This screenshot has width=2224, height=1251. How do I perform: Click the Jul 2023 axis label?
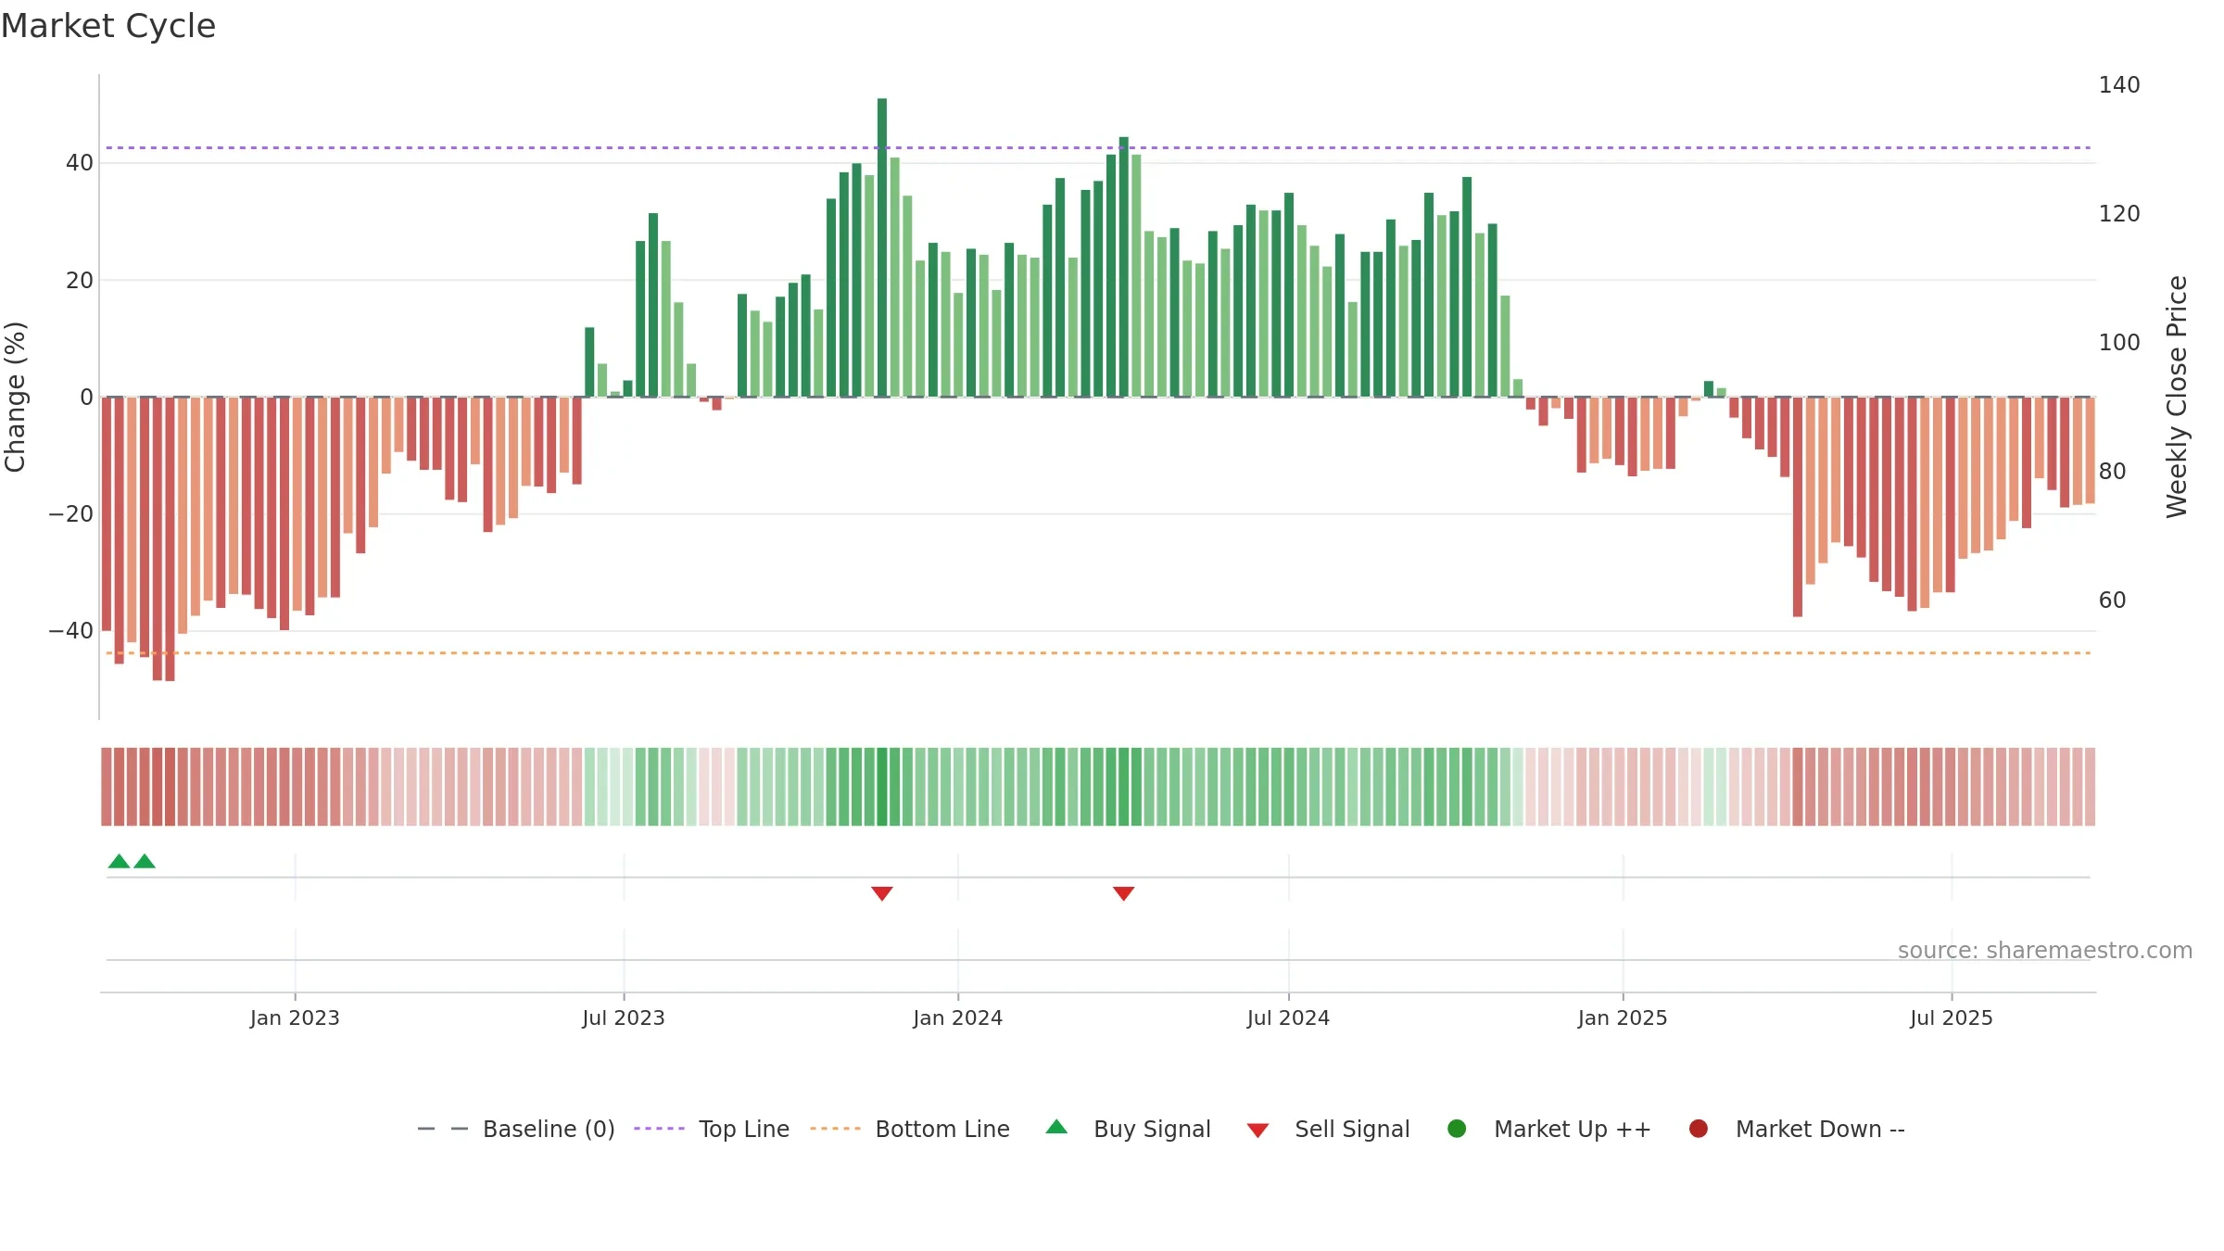point(624,1017)
